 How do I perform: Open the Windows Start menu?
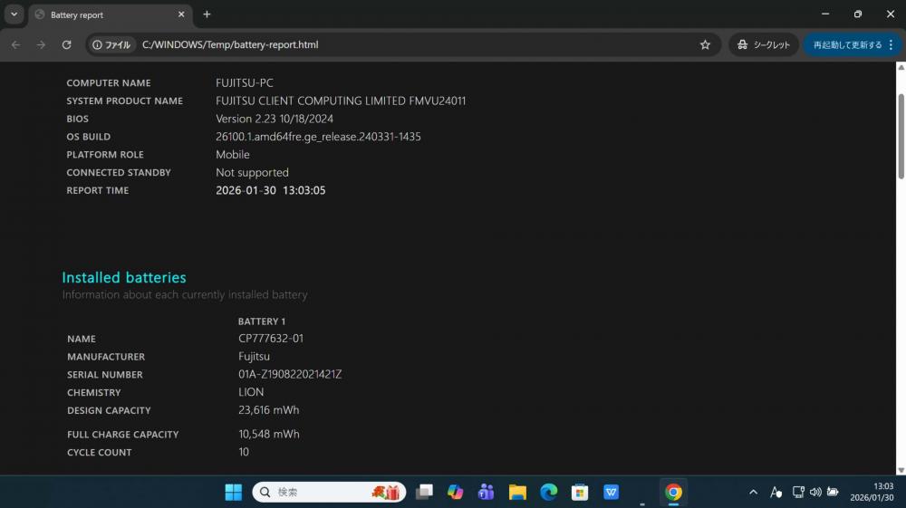234,492
